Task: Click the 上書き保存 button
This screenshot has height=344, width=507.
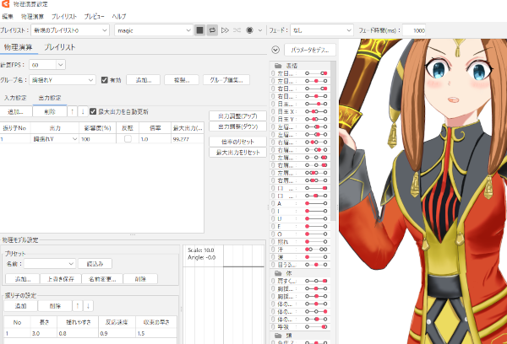Action: coord(61,279)
